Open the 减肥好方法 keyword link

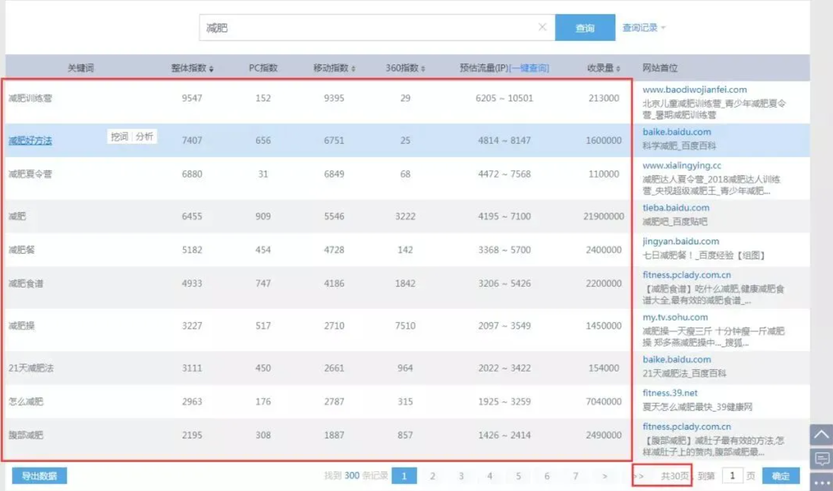pos(30,141)
